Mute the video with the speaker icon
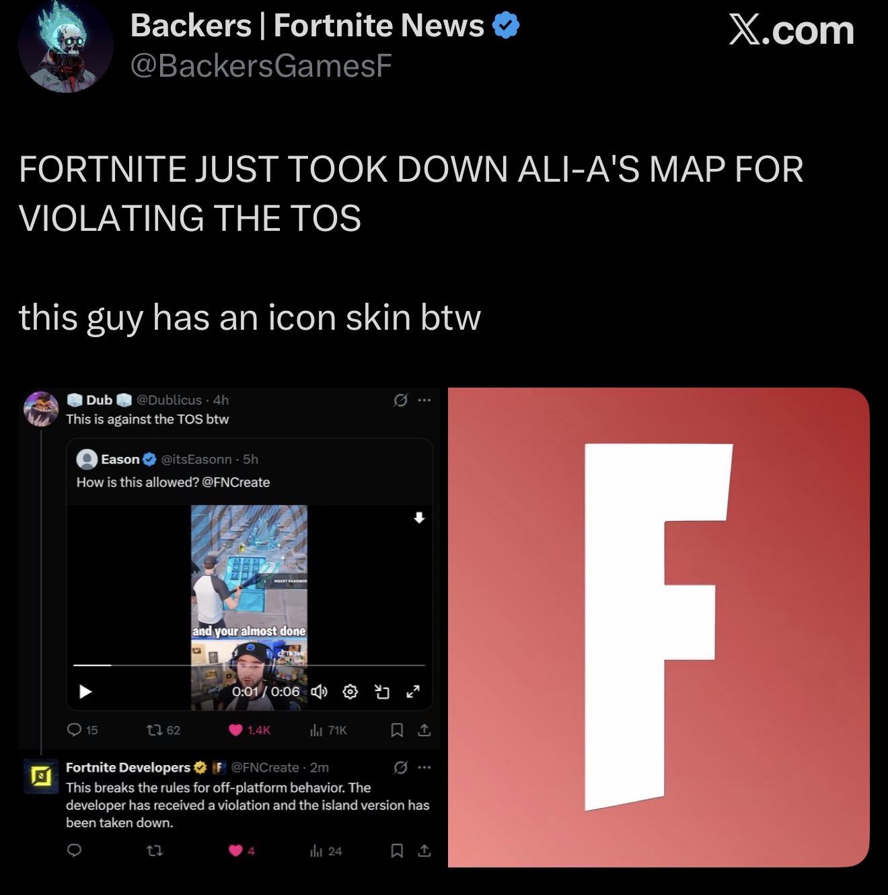This screenshot has height=895, width=888. (320, 691)
